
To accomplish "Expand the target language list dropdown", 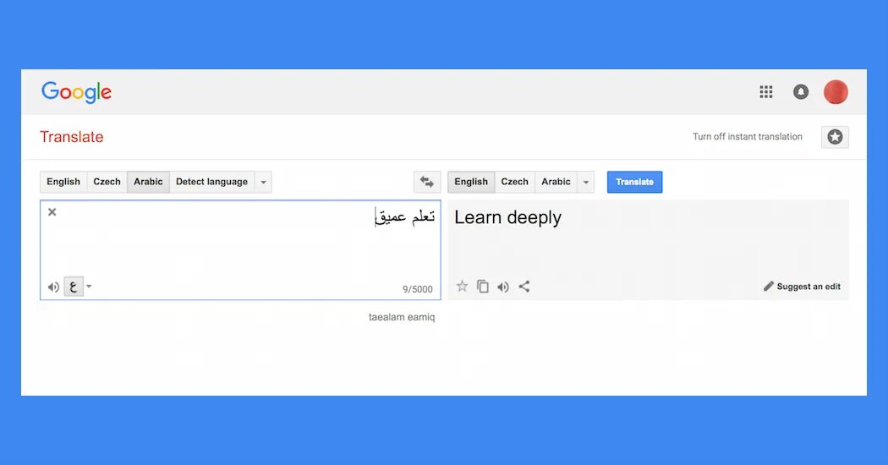I will (586, 182).
